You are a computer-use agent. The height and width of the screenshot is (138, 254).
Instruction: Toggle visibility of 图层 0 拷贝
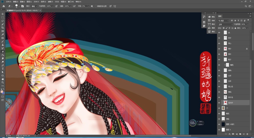click(x=219, y=124)
